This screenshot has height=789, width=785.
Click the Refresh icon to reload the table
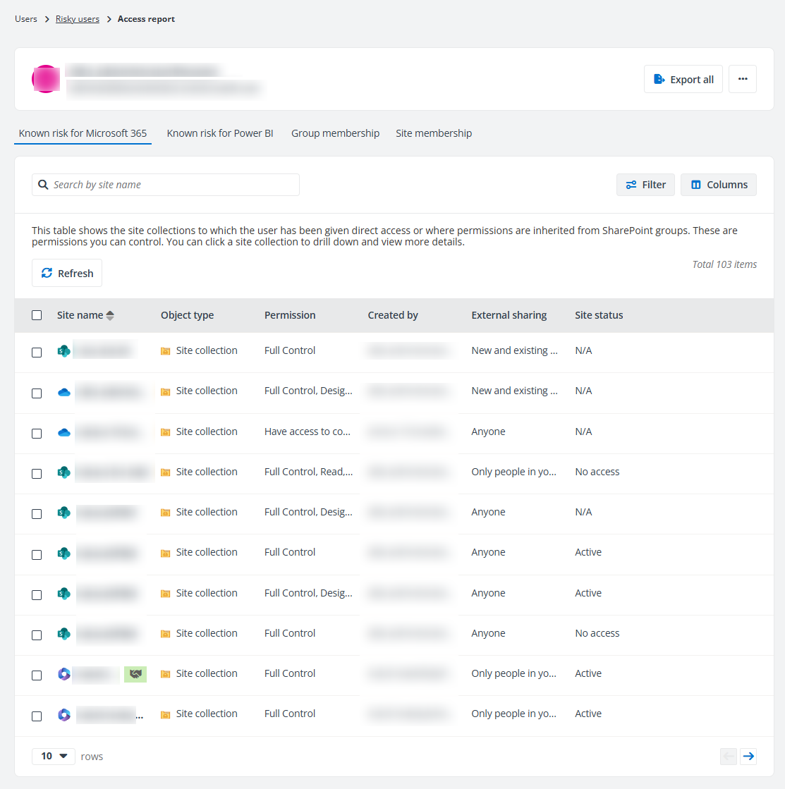[47, 273]
